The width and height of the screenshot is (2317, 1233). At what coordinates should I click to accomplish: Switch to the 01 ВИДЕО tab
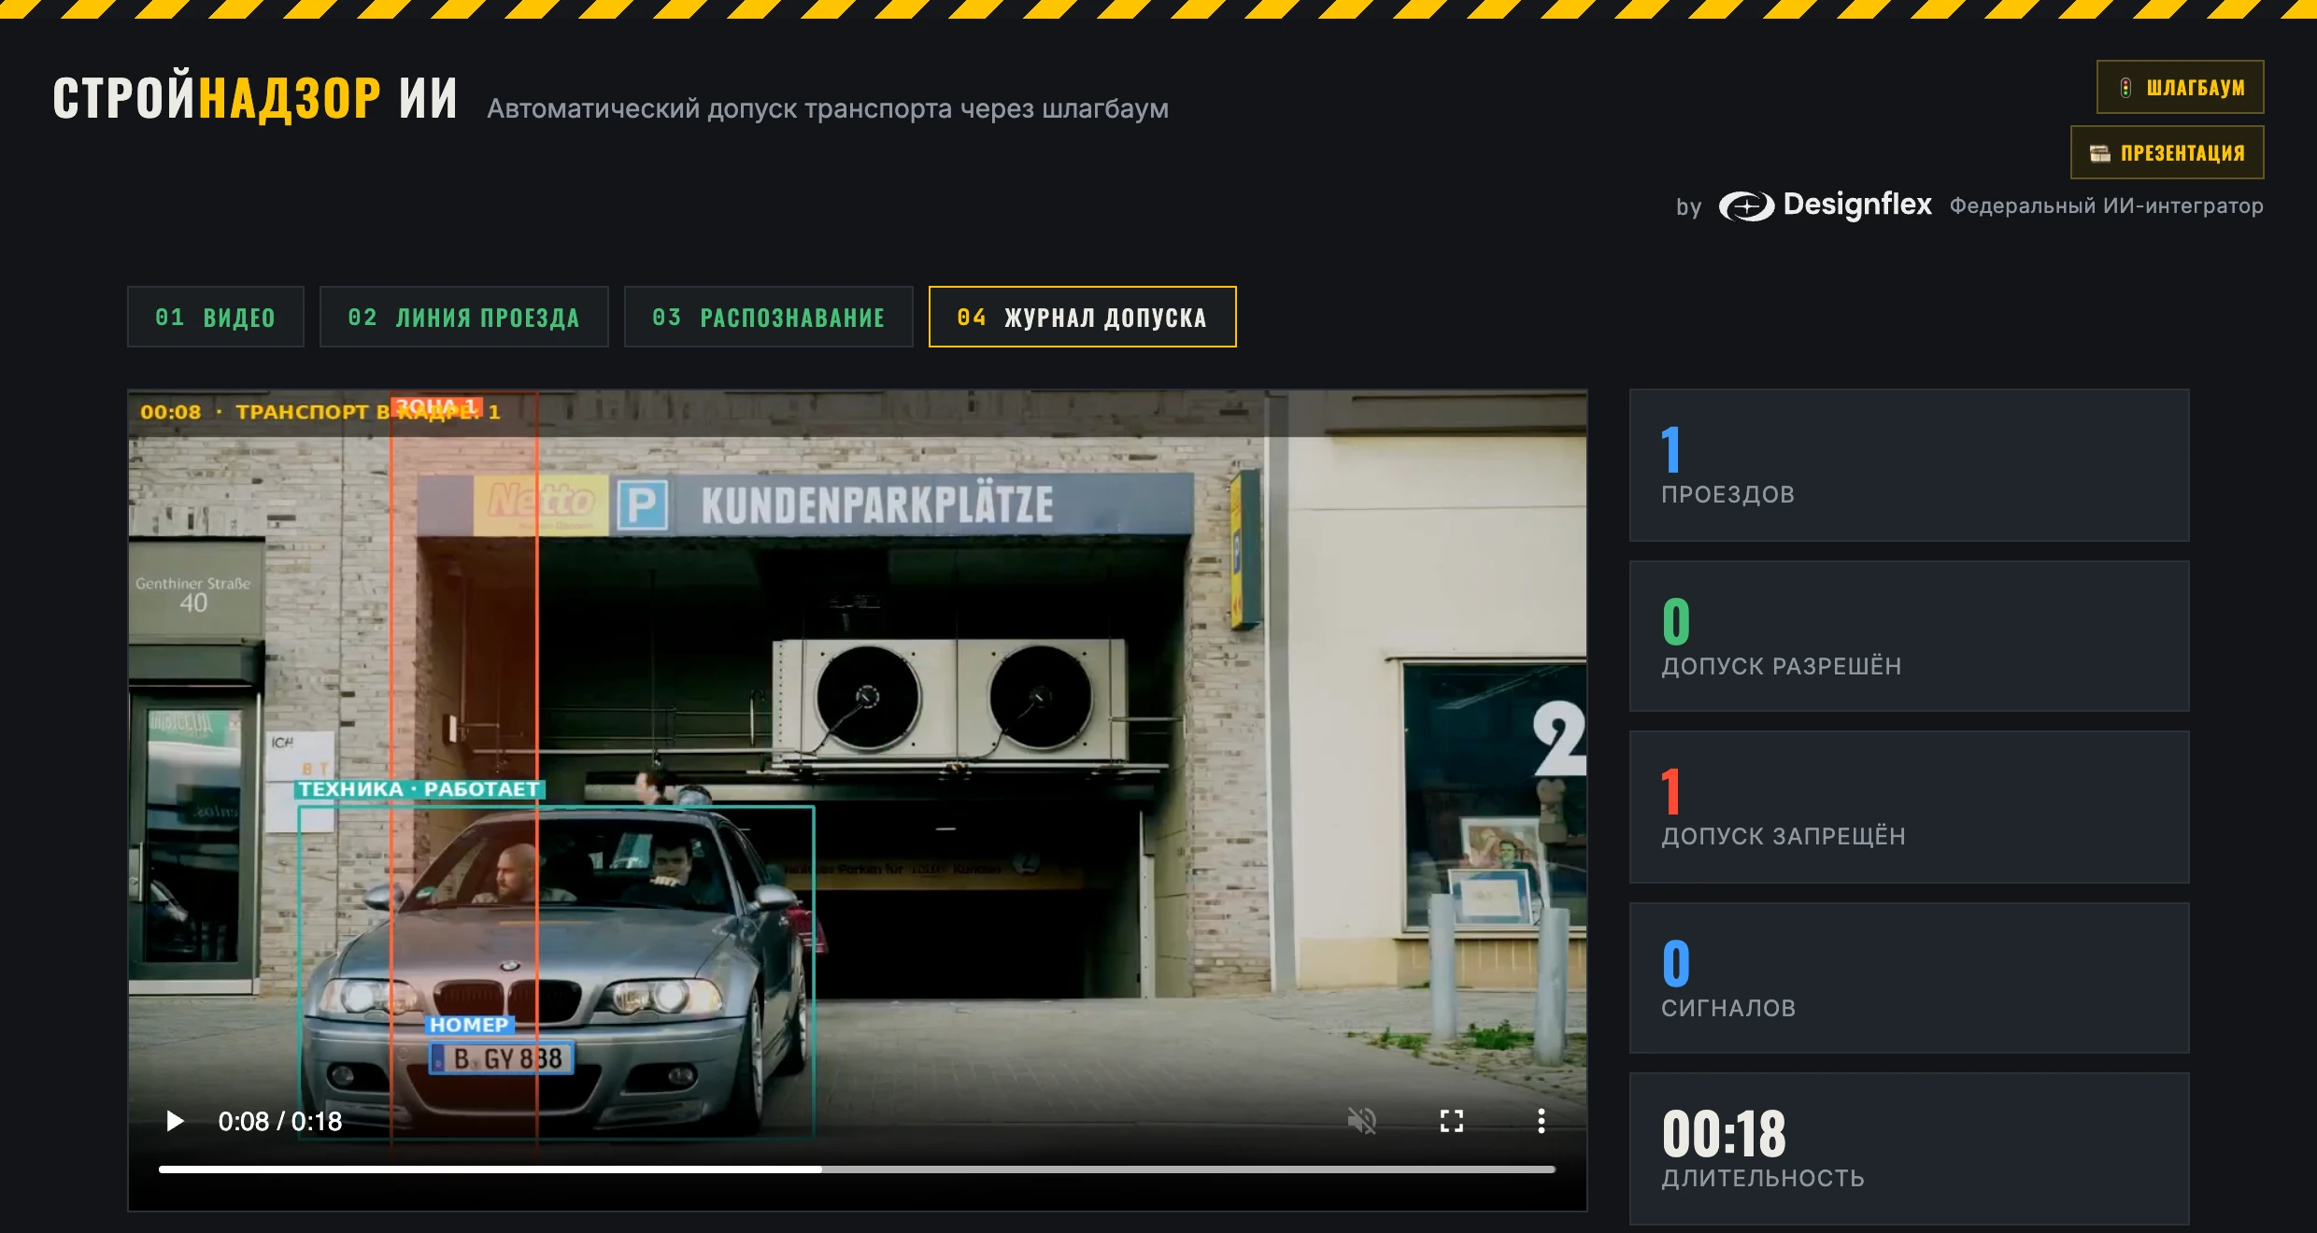[216, 318]
